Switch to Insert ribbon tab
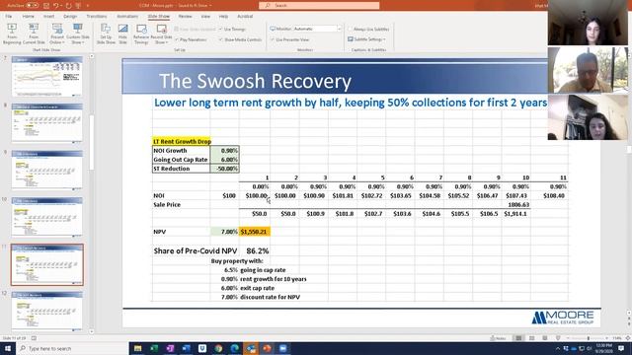This screenshot has height=355, width=632. (48, 17)
